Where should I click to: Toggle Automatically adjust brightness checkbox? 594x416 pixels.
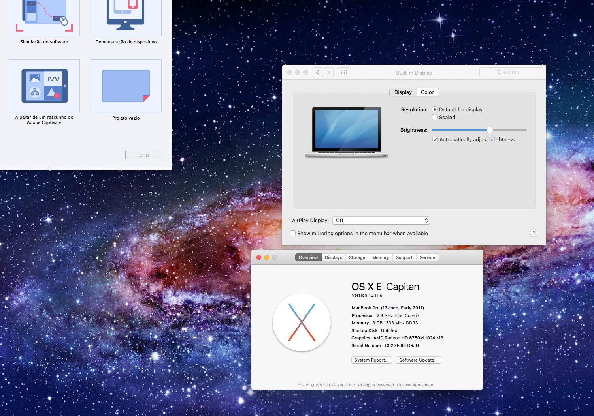click(x=435, y=139)
